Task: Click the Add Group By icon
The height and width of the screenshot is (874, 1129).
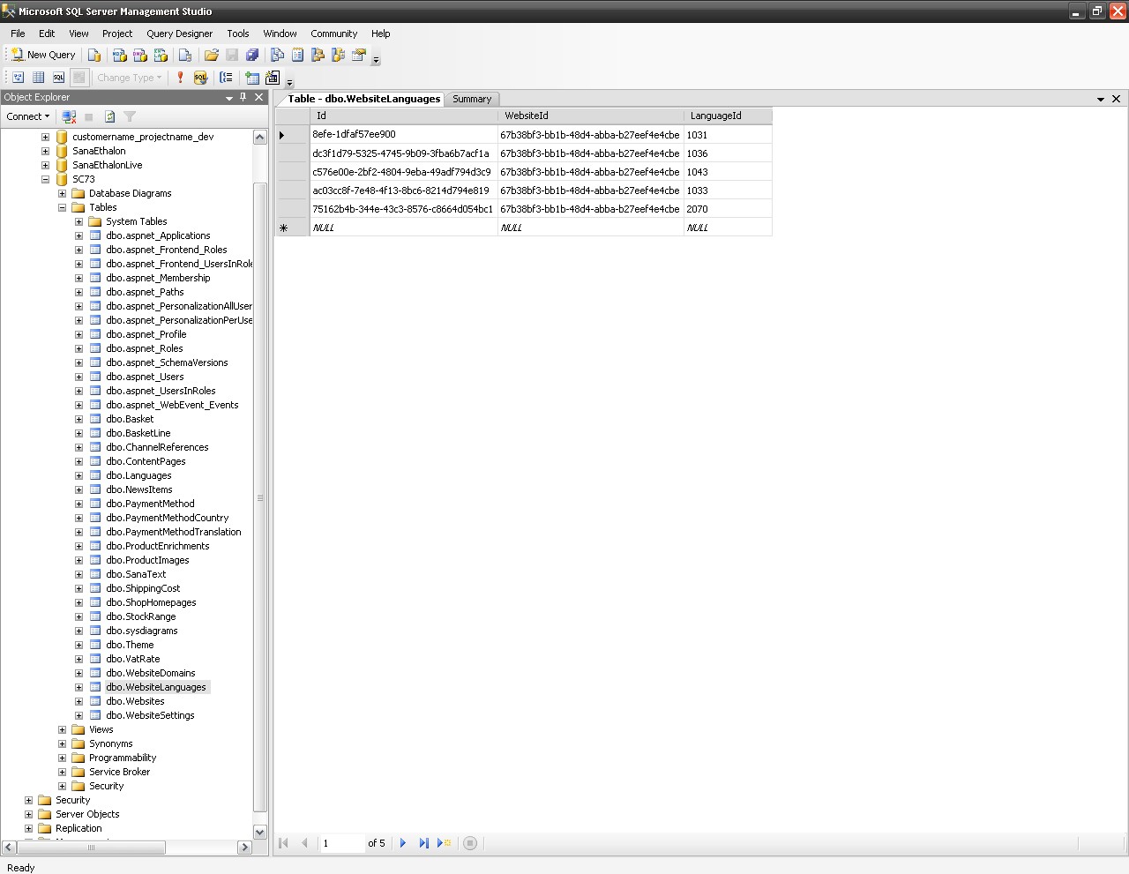Action: [226, 78]
